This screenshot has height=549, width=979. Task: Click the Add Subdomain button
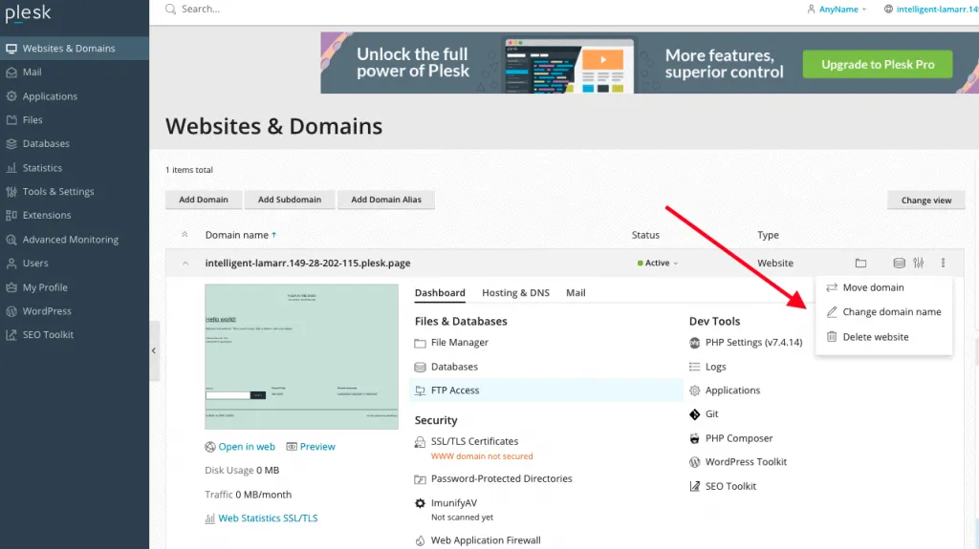290,200
